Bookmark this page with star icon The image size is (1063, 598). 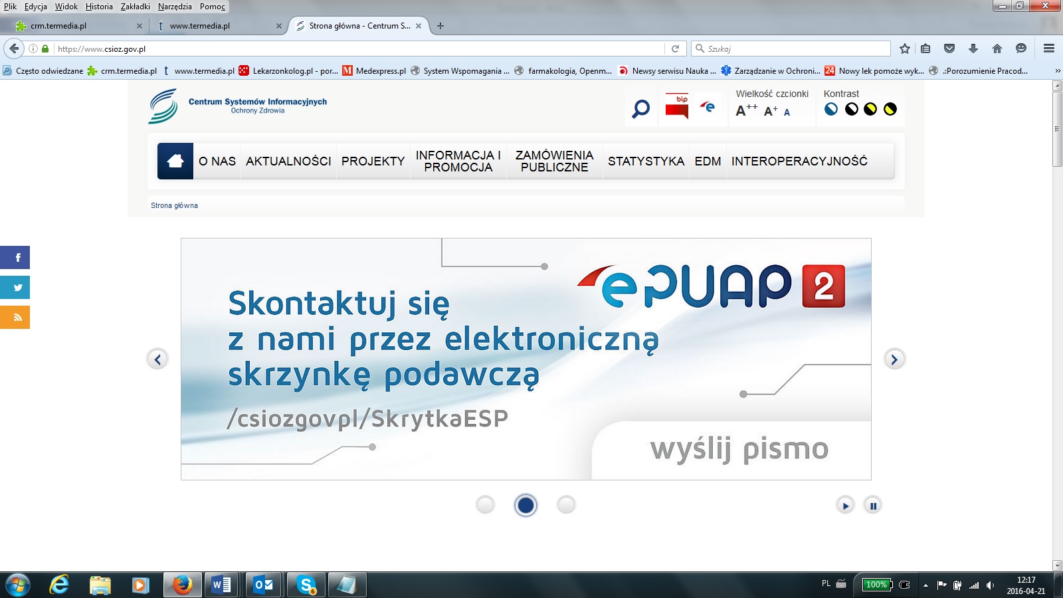pyautogui.click(x=904, y=49)
